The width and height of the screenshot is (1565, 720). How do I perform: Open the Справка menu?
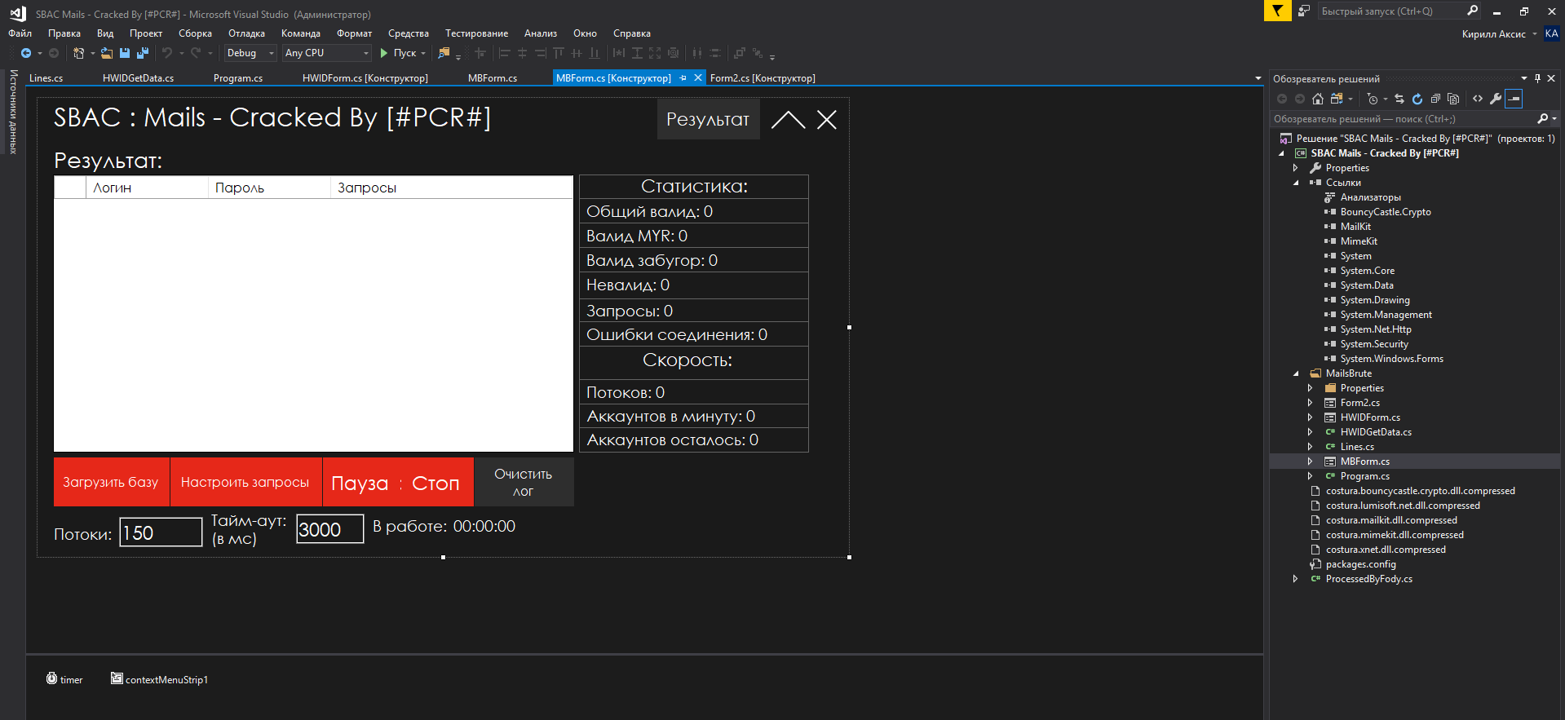point(631,33)
